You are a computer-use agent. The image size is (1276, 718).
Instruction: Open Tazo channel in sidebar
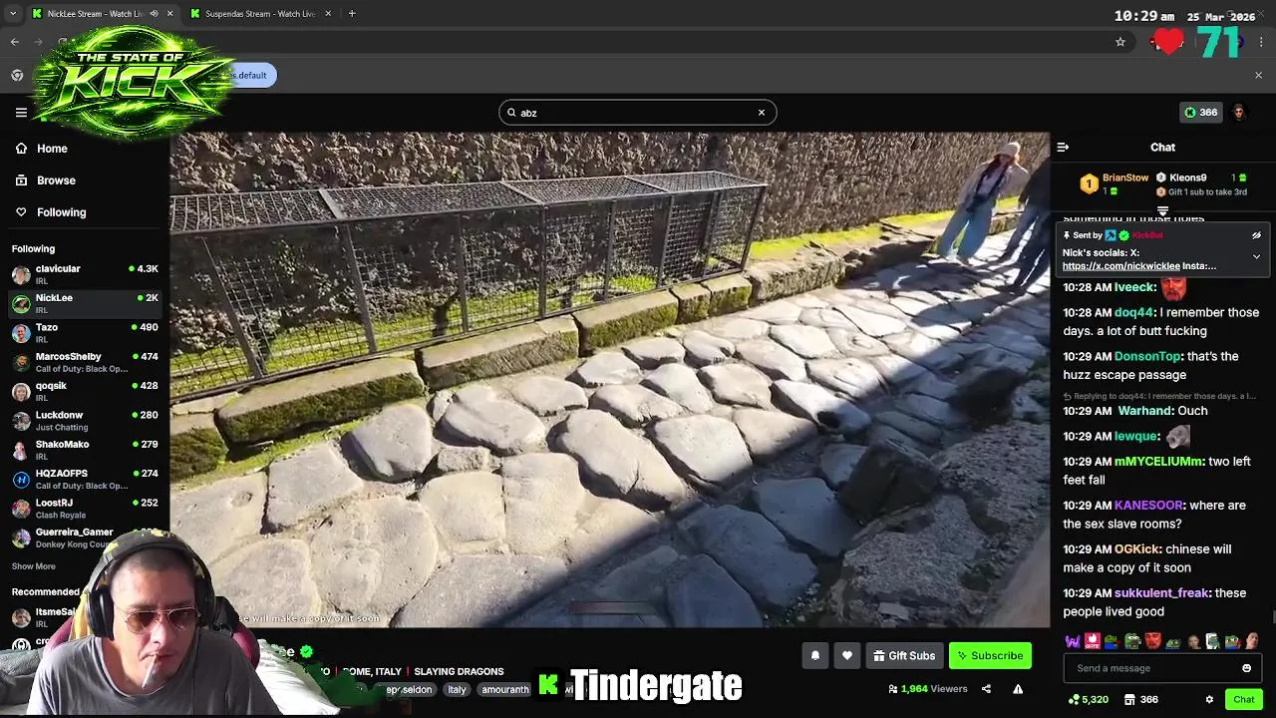coord(85,333)
